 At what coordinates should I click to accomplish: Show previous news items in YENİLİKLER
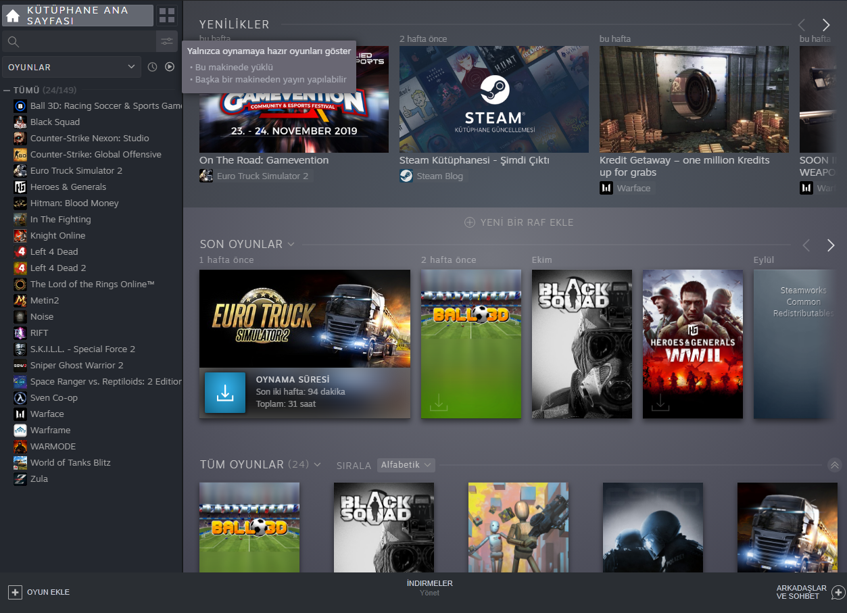point(802,25)
